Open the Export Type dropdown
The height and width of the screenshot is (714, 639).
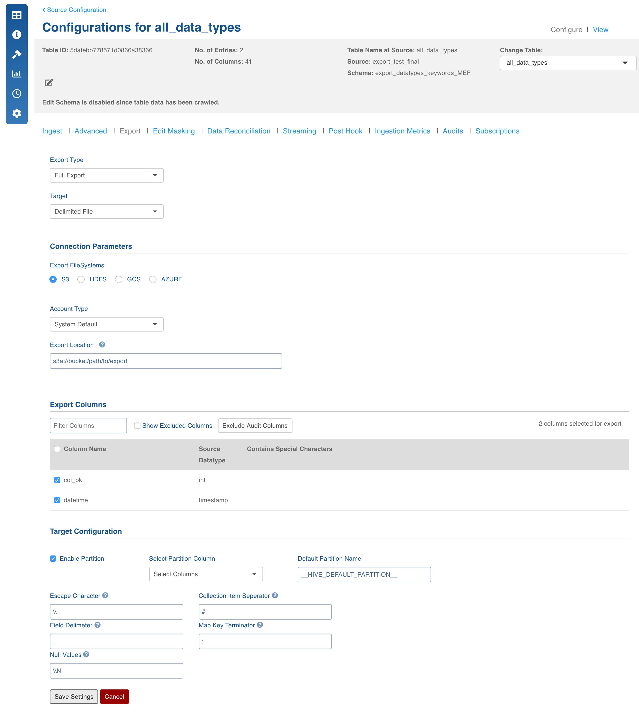click(x=107, y=175)
